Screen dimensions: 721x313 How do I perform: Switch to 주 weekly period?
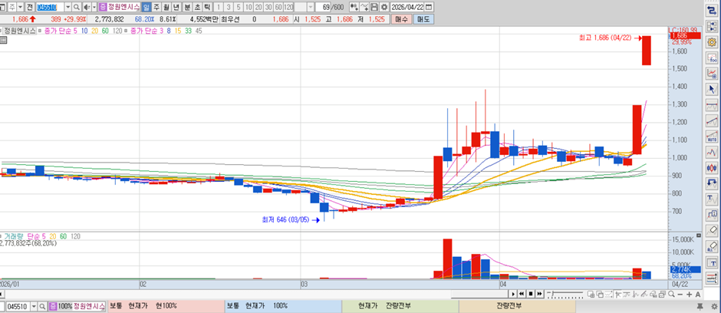coord(156,8)
